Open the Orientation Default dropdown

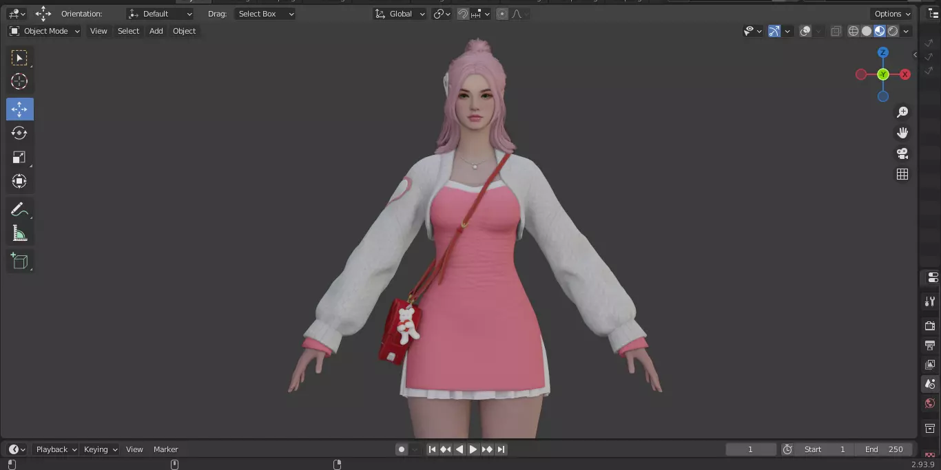point(161,14)
